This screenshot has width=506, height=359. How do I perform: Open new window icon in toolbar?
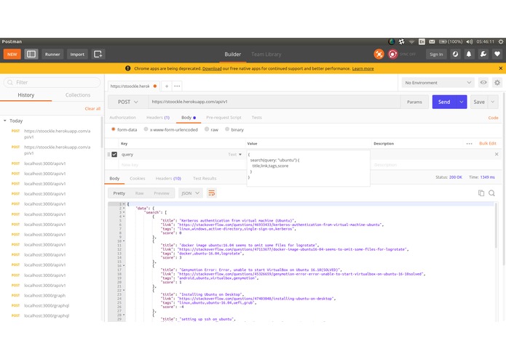point(98,54)
